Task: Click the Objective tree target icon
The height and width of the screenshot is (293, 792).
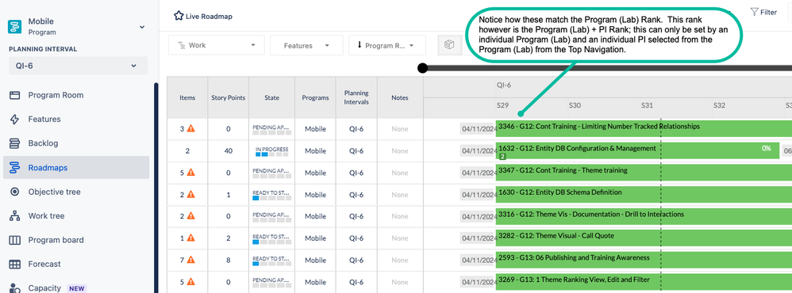Action: click(14, 192)
